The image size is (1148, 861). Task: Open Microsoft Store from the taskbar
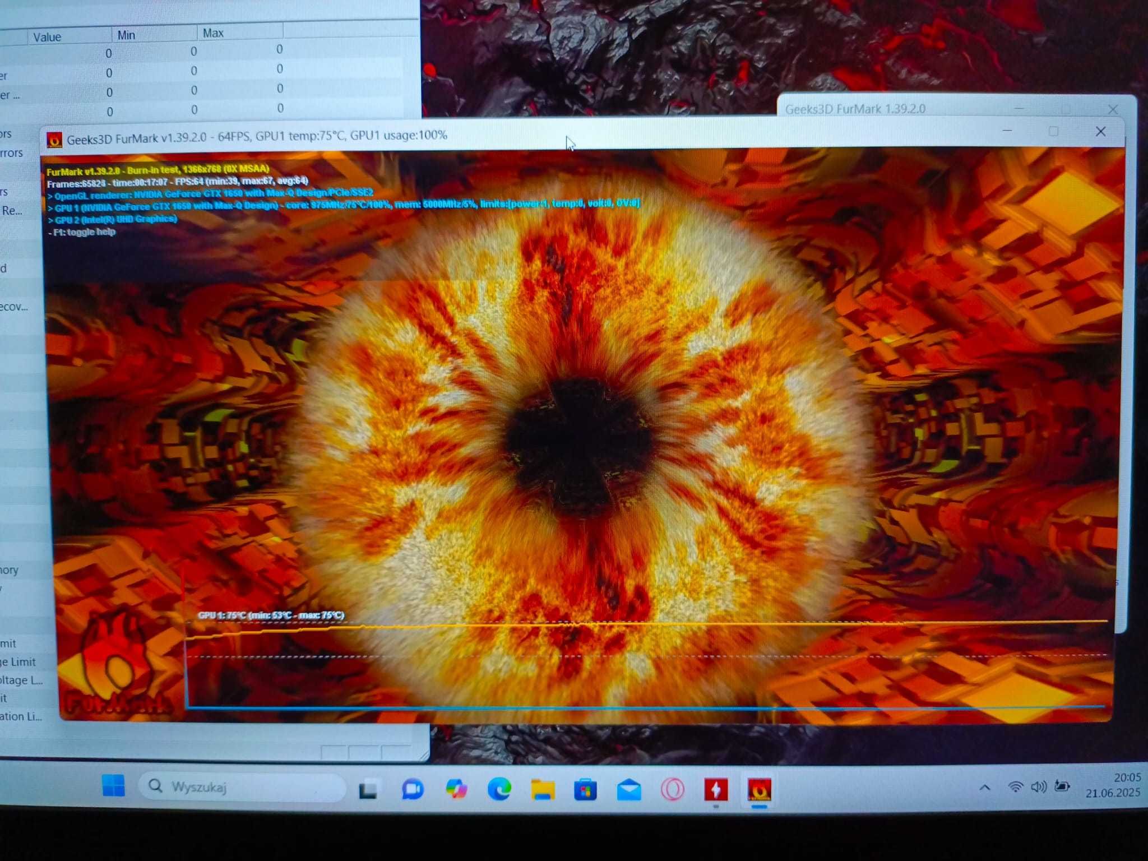point(585,789)
